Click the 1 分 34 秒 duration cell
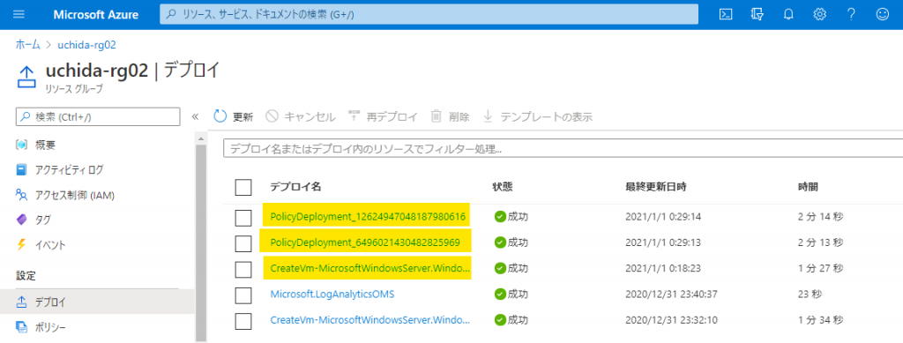The image size is (903, 343). [821, 320]
